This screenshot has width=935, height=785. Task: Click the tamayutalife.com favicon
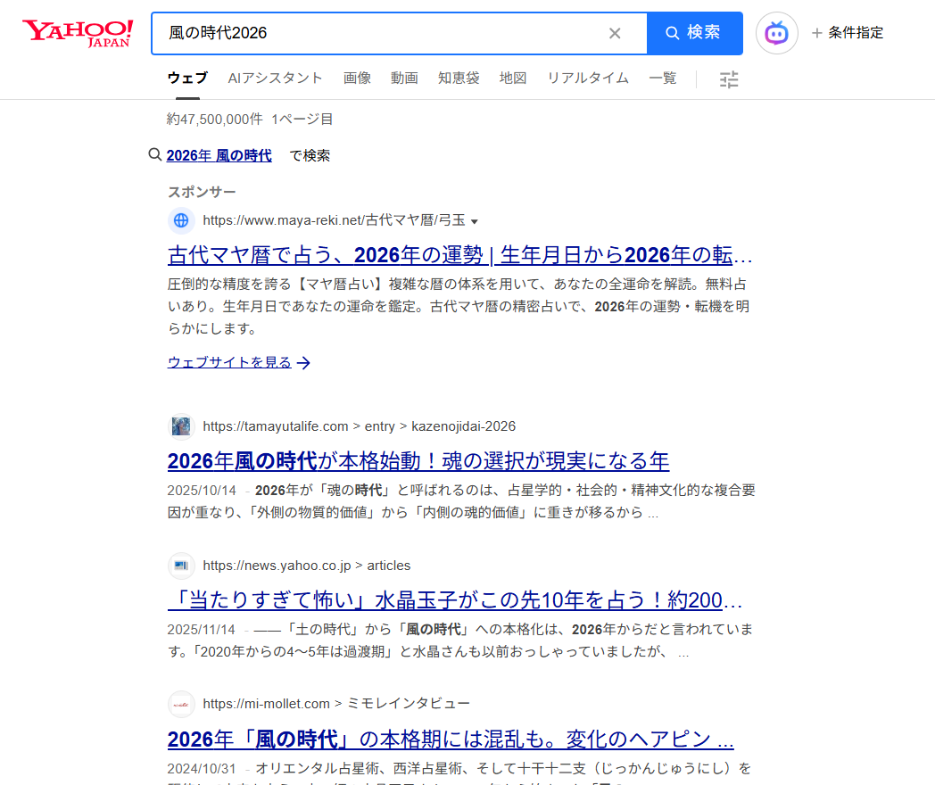click(181, 426)
